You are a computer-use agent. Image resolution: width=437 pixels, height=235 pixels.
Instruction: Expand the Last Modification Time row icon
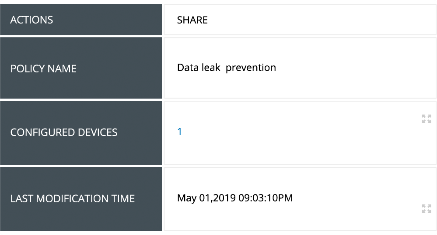point(426,208)
